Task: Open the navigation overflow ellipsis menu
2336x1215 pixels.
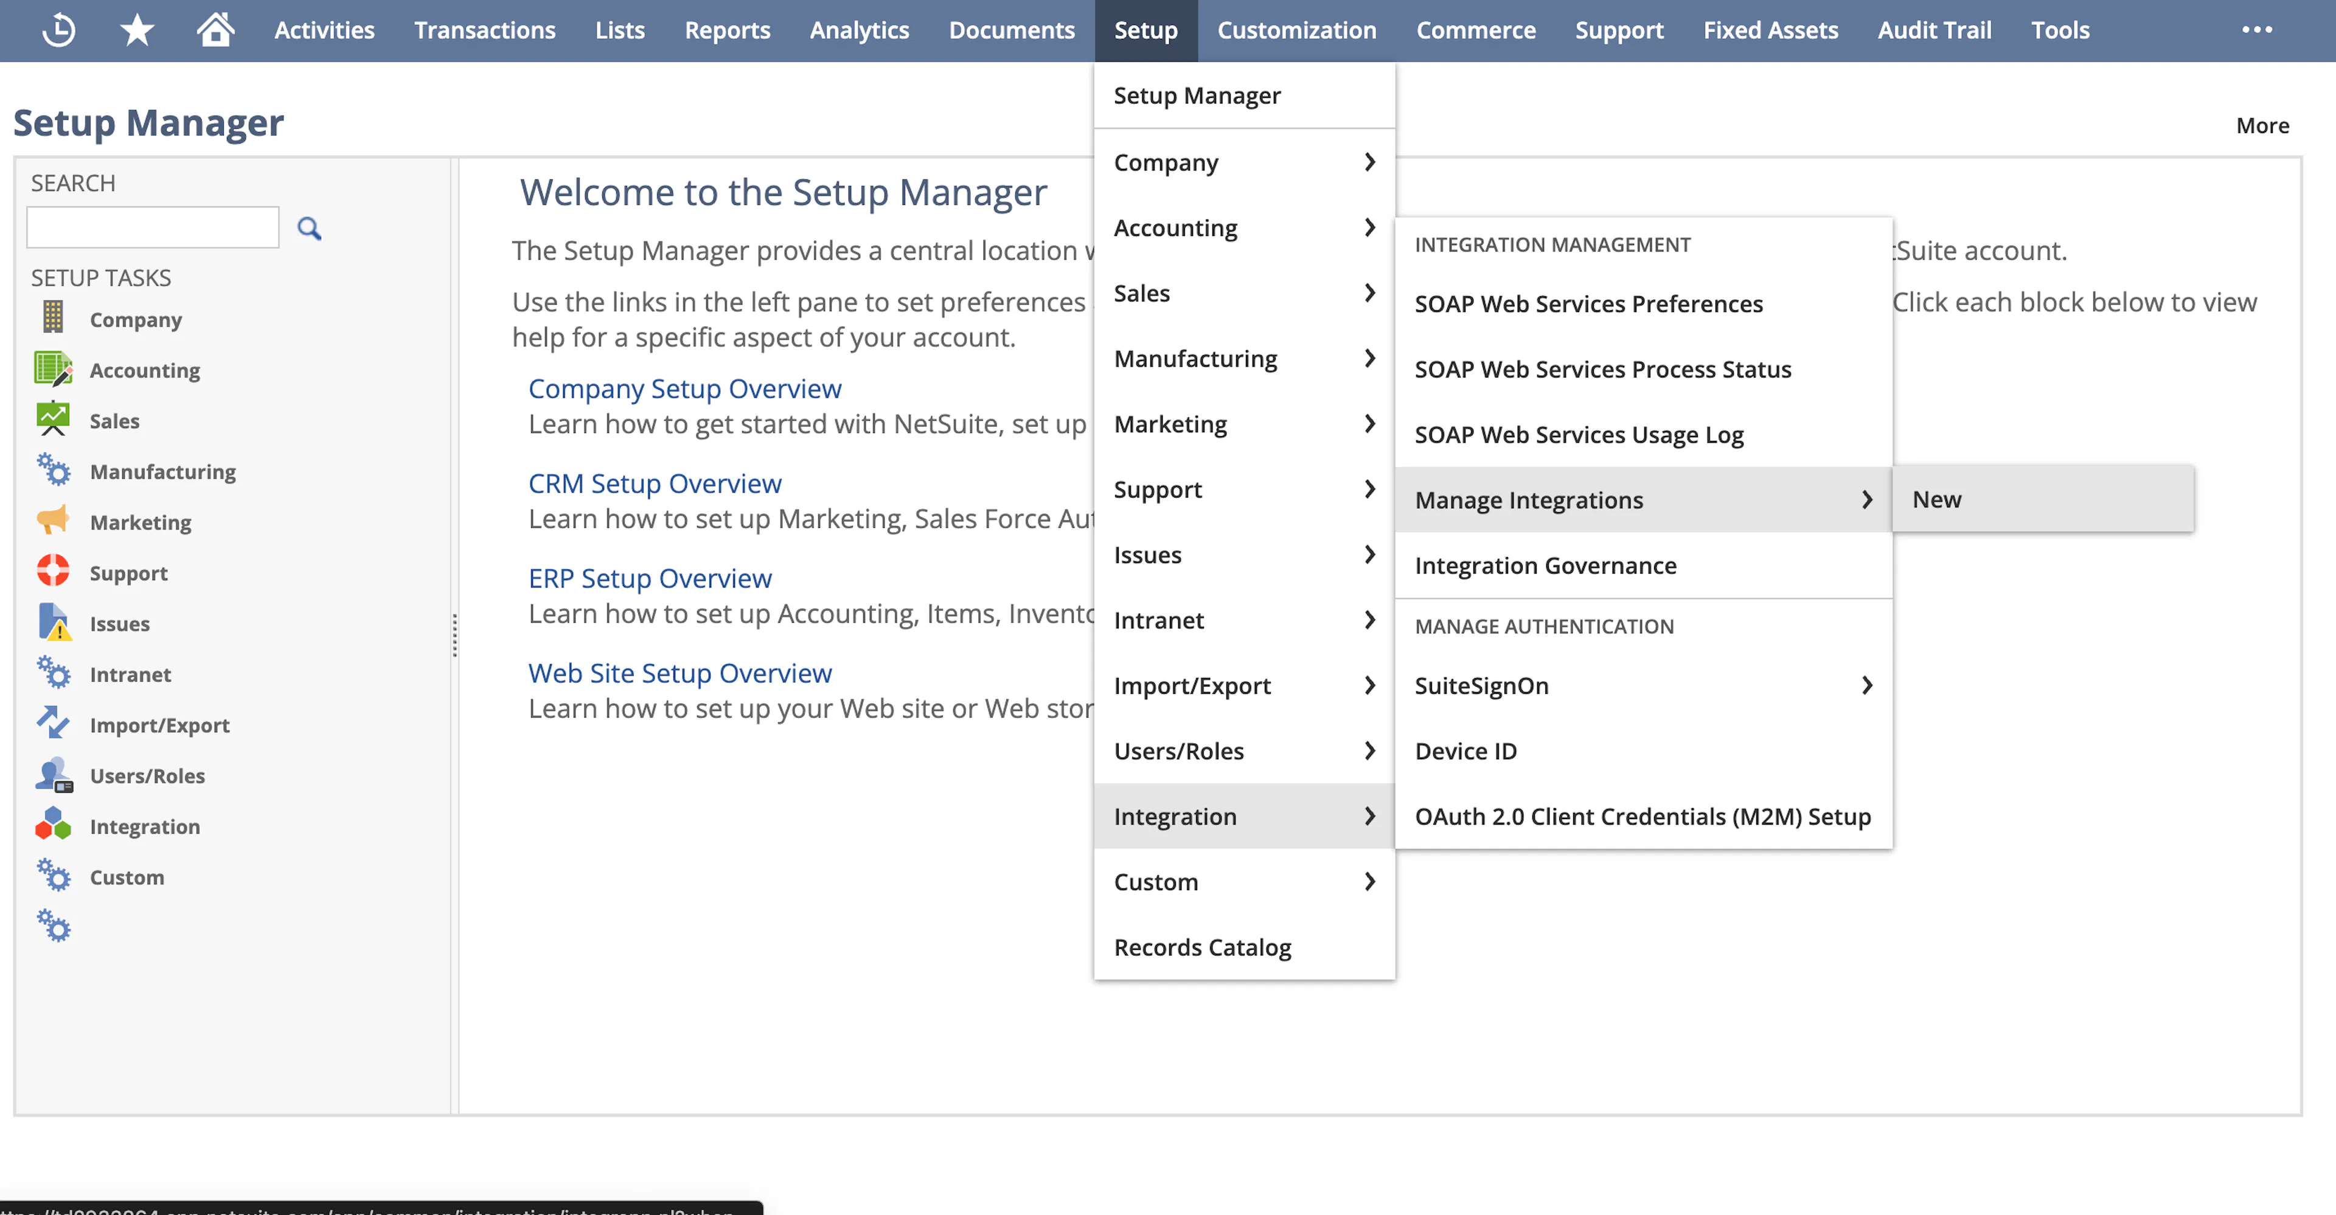Action: pos(2257,30)
